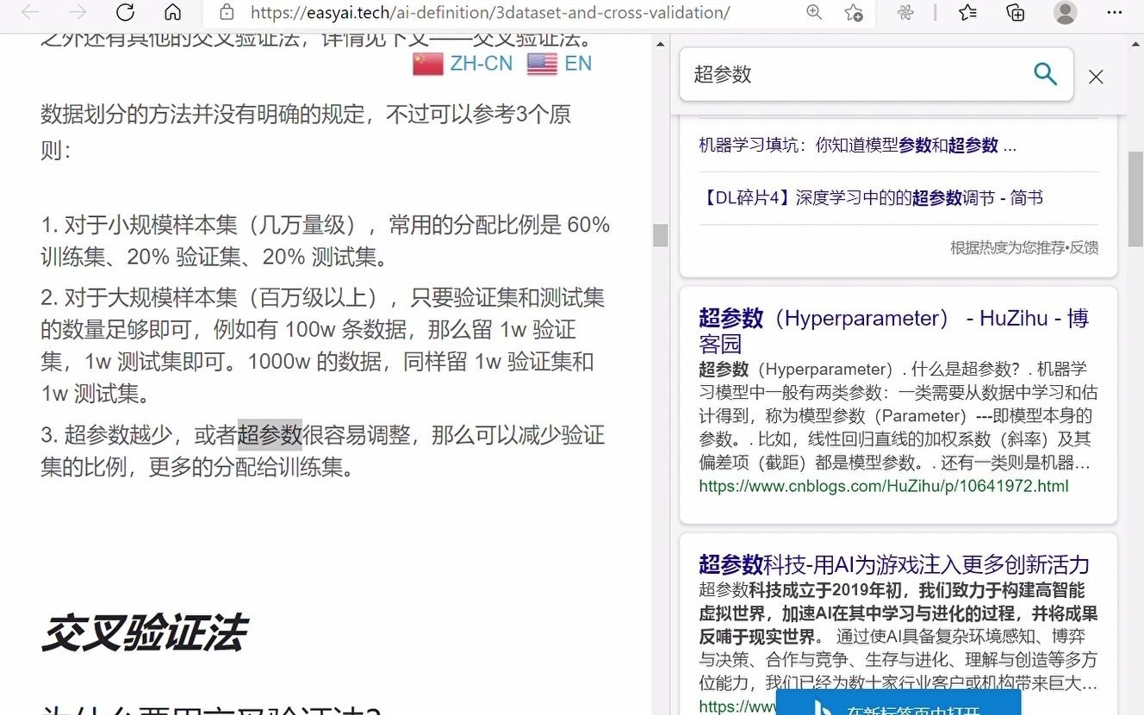Go forward to the next page
The image size is (1144, 715).
tap(78, 12)
